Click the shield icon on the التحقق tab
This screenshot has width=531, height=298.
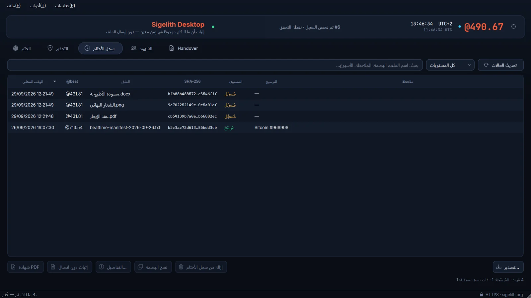[50, 48]
